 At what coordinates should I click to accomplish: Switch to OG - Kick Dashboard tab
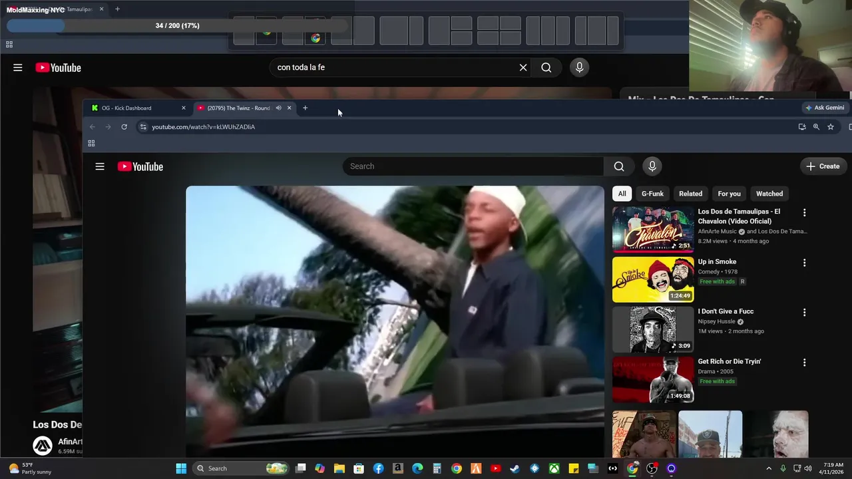pos(138,108)
